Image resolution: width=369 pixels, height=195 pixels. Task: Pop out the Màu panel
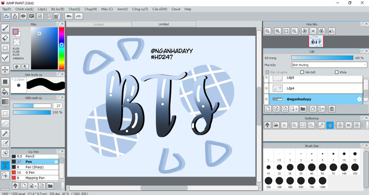pos(58,24)
